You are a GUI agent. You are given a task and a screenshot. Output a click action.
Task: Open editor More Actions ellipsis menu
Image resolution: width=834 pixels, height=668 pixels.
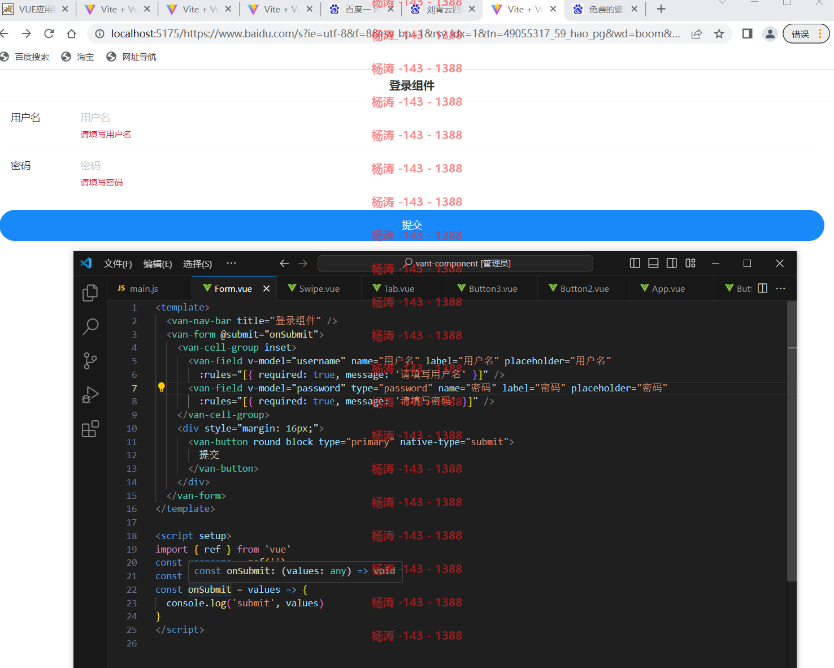pos(781,288)
